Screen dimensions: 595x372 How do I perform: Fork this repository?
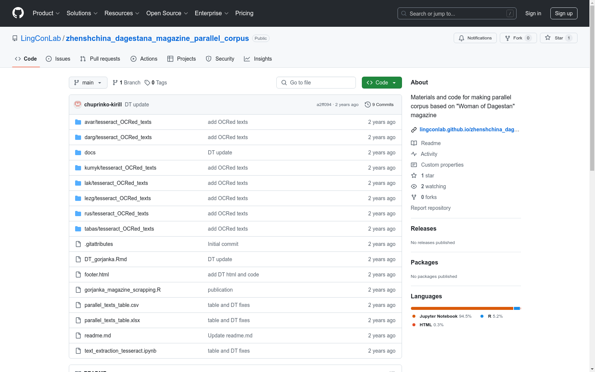(518, 38)
